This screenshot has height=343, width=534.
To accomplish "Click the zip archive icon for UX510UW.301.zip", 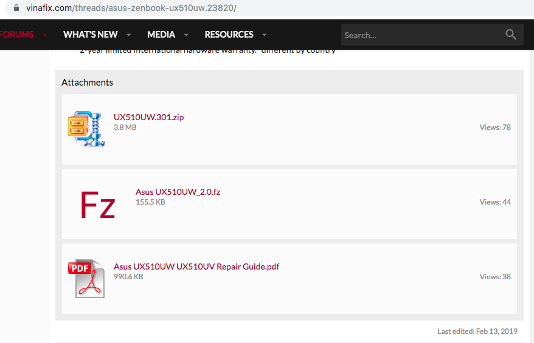I will pyautogui.click(x=86, y=129).
